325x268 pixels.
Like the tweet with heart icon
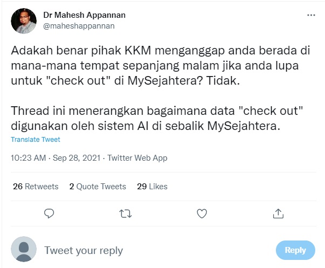coord(202,214)
